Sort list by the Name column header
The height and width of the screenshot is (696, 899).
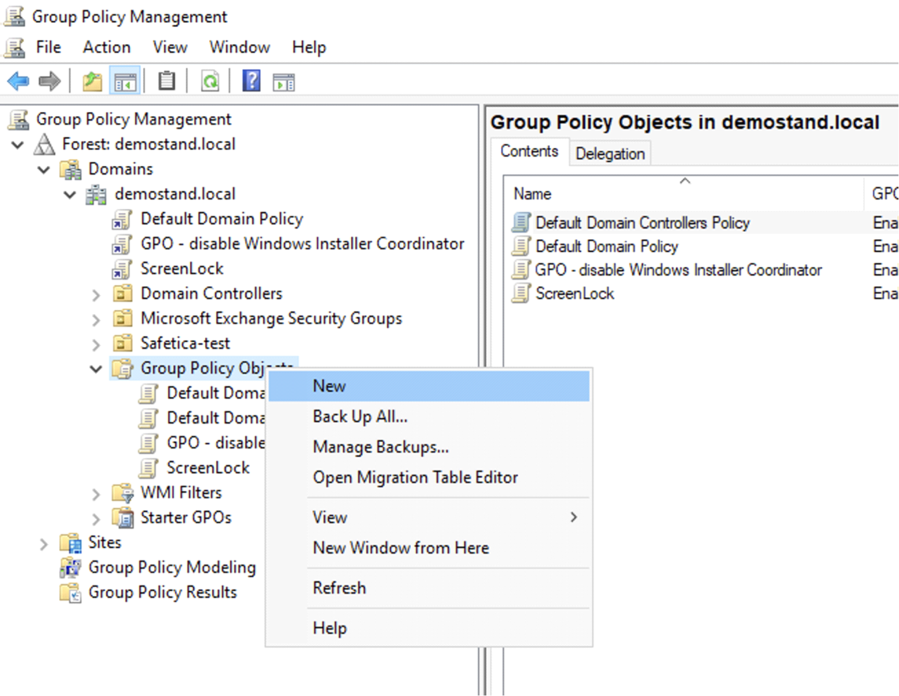532,194
